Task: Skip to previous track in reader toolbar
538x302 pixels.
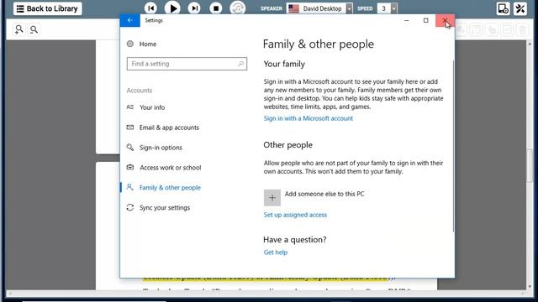Action: (150, 8)
